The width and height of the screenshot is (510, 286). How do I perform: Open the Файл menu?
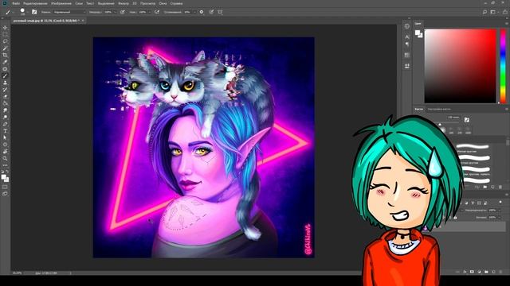point(16,3)
